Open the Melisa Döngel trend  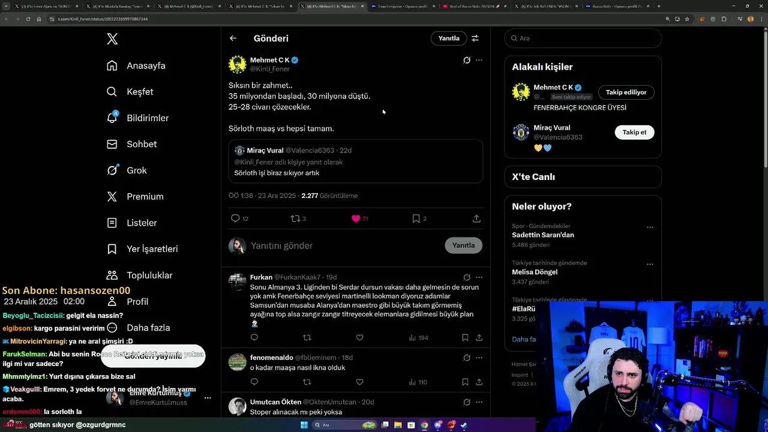click(535, 272)
